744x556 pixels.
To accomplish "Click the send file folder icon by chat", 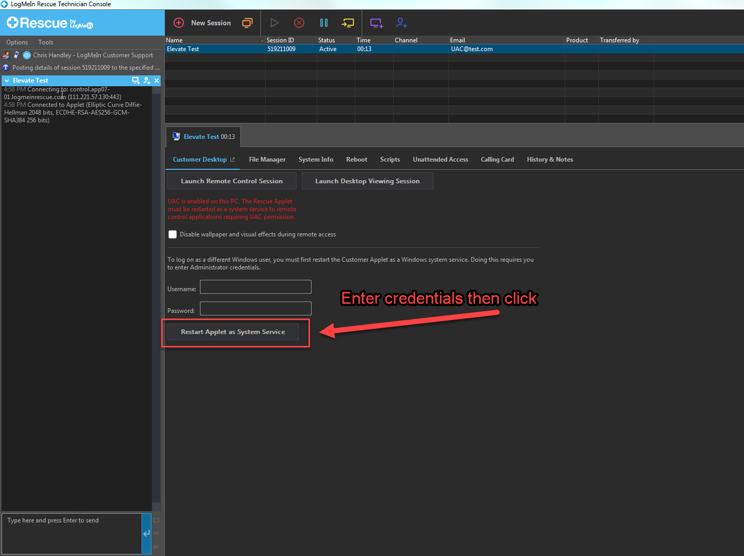I will pos(156,520).
